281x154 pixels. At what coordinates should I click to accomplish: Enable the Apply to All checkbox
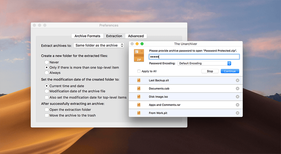[x=139, y=71]
